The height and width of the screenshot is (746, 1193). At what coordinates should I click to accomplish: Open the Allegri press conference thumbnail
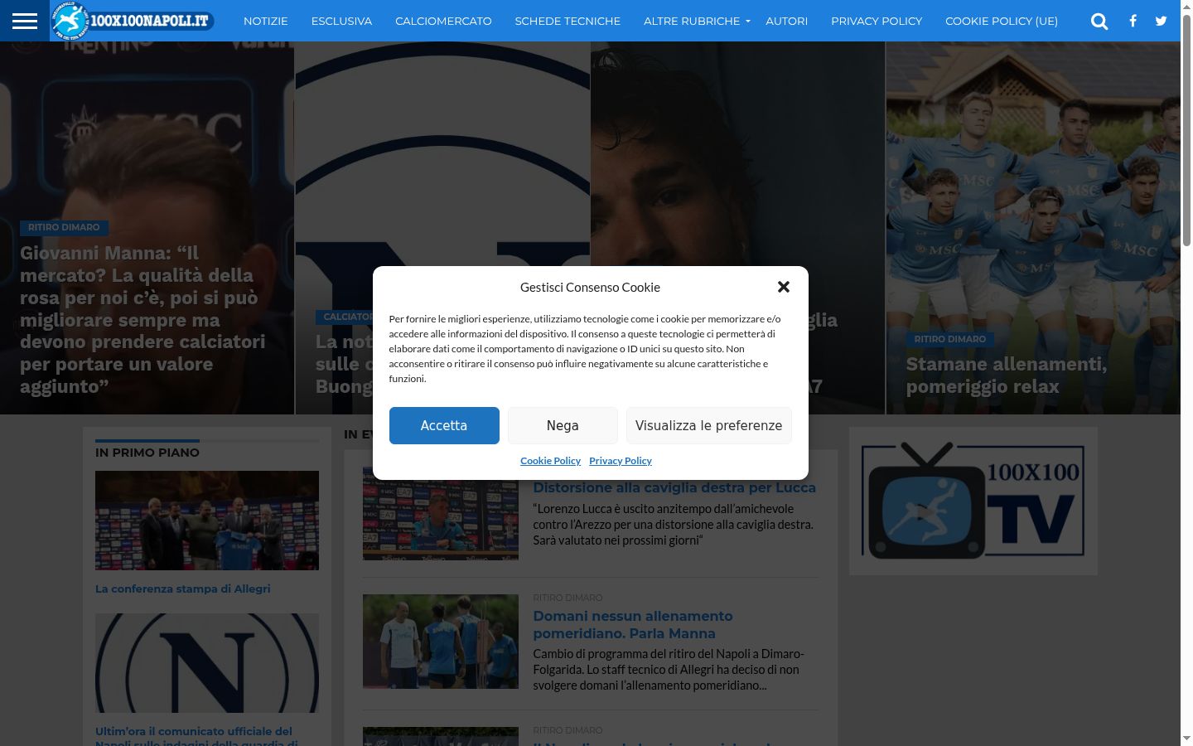207,521
